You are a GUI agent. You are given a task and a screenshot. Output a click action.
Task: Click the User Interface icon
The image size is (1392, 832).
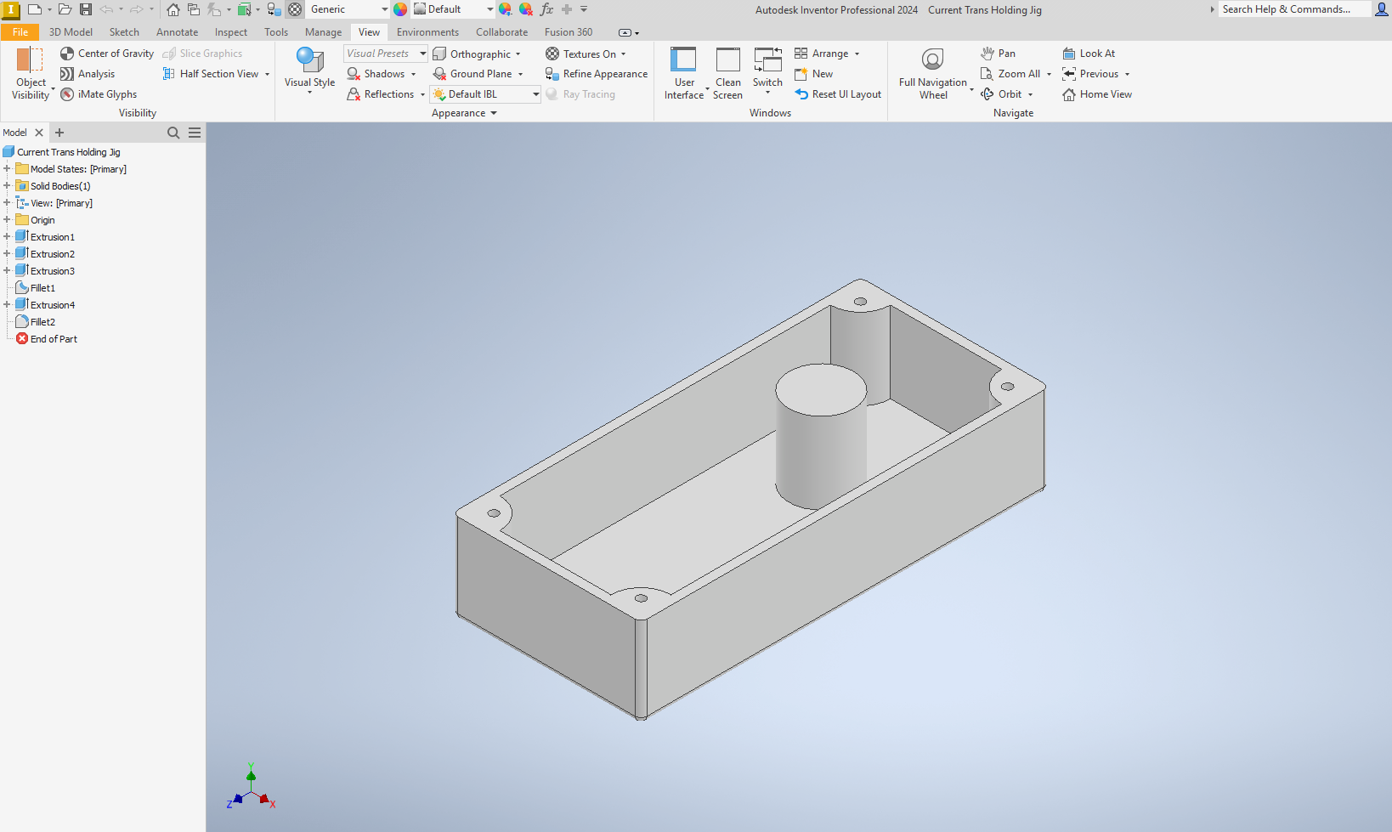pos(683,60)
